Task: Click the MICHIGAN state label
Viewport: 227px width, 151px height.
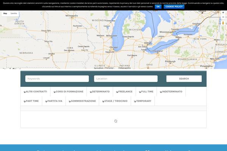Action: tap(135, 29)
